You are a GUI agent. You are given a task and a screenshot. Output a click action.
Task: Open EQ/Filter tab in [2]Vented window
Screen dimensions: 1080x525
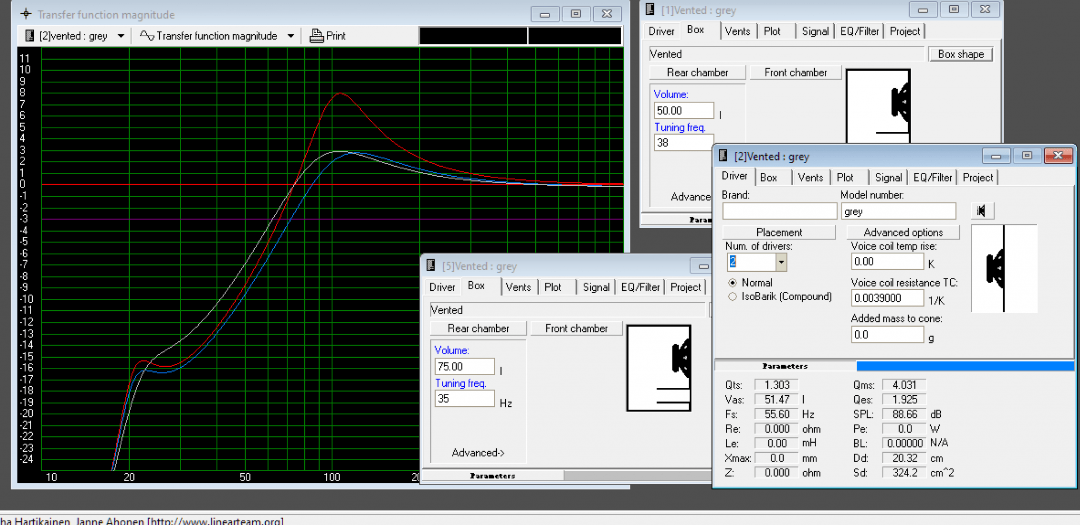tap(932, 178)
